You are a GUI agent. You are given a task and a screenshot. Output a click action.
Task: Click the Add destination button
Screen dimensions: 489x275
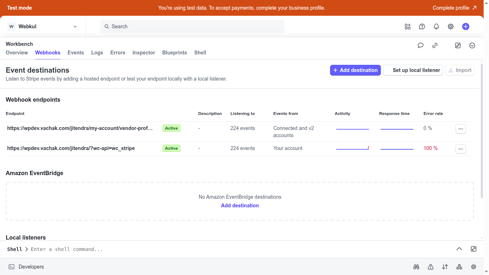pyautogui.click(x=355, y=70)
